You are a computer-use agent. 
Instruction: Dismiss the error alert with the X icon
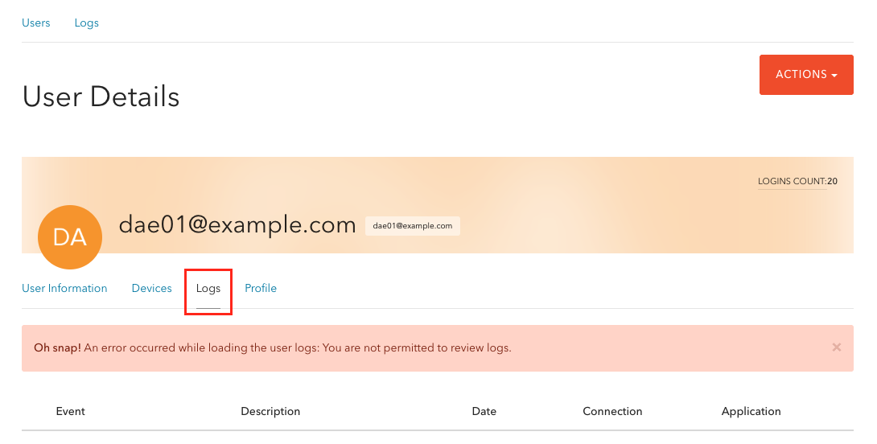836,347
